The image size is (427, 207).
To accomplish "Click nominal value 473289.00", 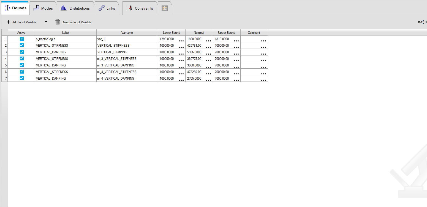I will 194,72.
